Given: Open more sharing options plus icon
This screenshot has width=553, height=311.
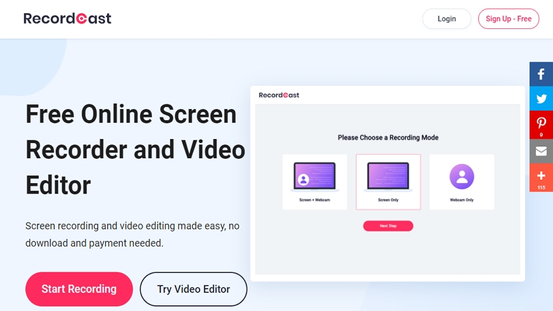Looking at the screenshot, I should pos(541,177).
